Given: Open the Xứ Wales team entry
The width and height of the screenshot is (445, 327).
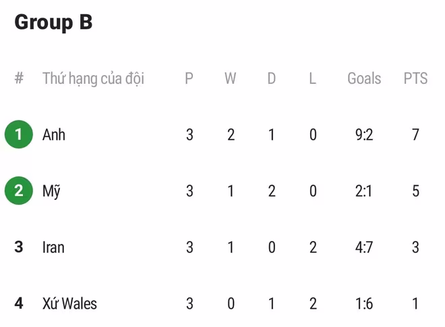Looking at the screenshot, I should click(69, 303).
